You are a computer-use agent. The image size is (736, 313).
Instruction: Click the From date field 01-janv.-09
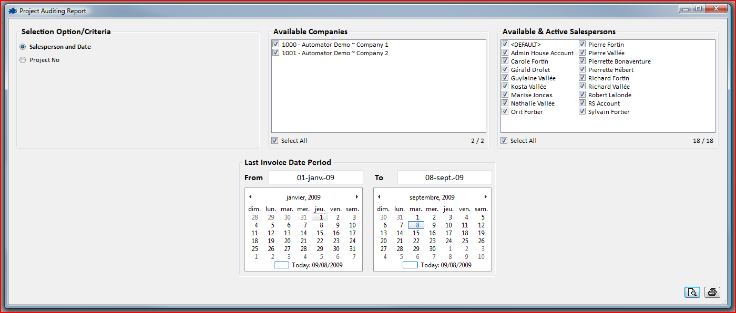click(x=315, y=178)
